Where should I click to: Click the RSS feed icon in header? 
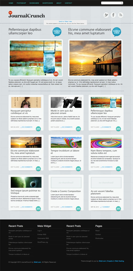tap(121, 15)
